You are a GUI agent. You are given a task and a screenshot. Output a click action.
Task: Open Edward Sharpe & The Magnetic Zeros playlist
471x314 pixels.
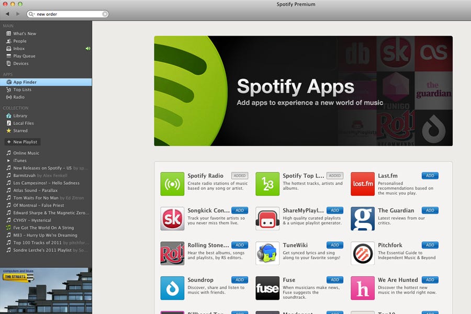click(x=46, y=213)
